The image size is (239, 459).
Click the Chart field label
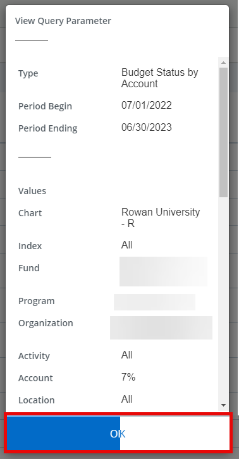coord(30,213)
